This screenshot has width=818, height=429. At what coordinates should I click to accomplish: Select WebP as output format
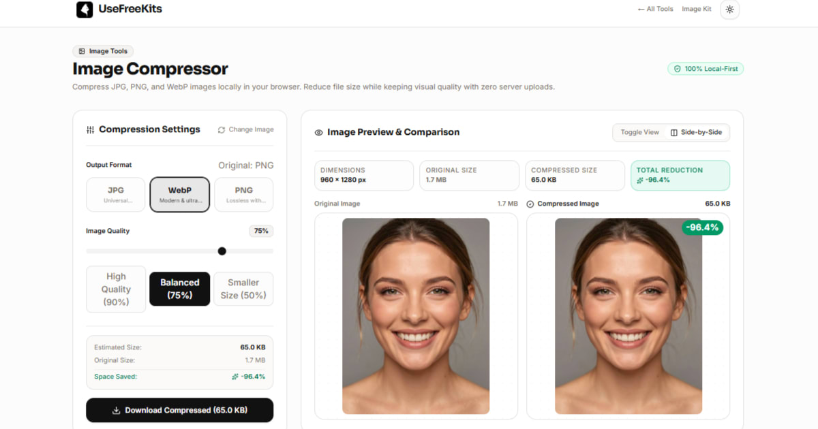click(180, 195)
